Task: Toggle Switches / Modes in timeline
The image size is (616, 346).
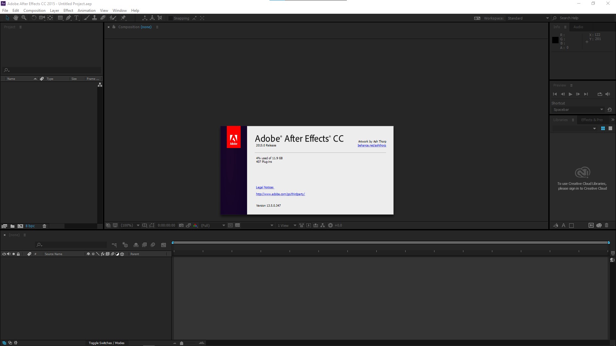Action: click(x=107, y=343)
